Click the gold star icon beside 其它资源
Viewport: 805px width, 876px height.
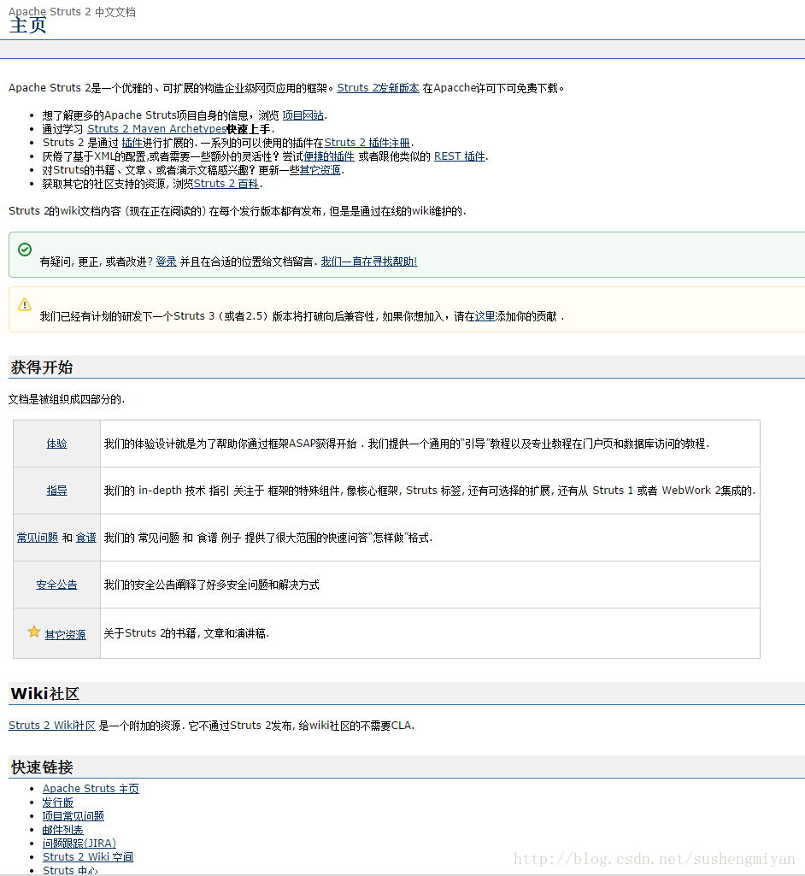tap(34, 632)
